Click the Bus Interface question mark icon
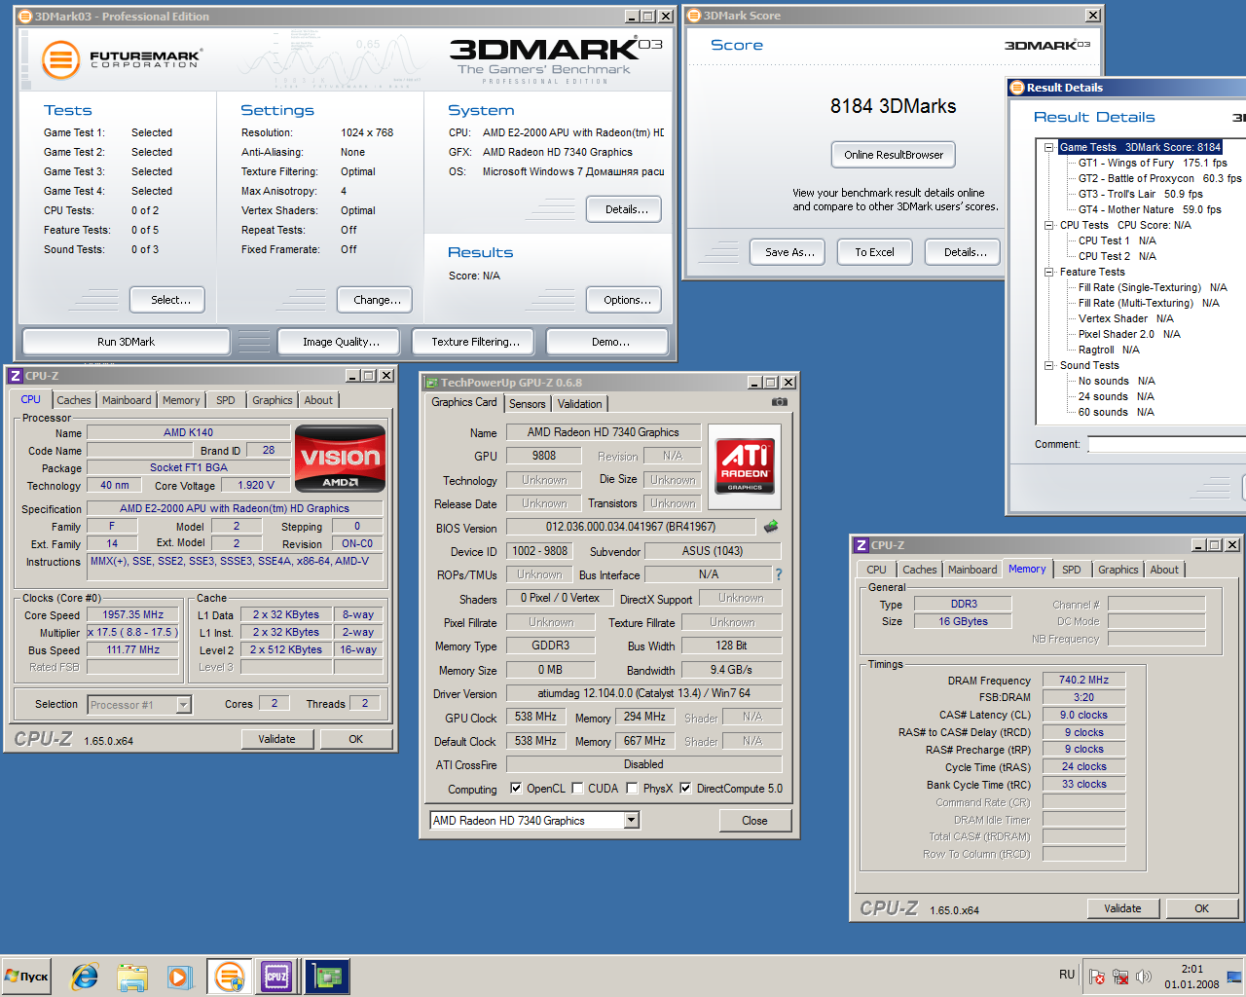 coord(779,574)
